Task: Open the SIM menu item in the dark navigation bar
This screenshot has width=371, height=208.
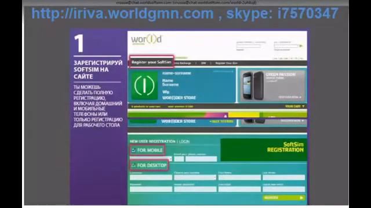Action: coord(203,63)
